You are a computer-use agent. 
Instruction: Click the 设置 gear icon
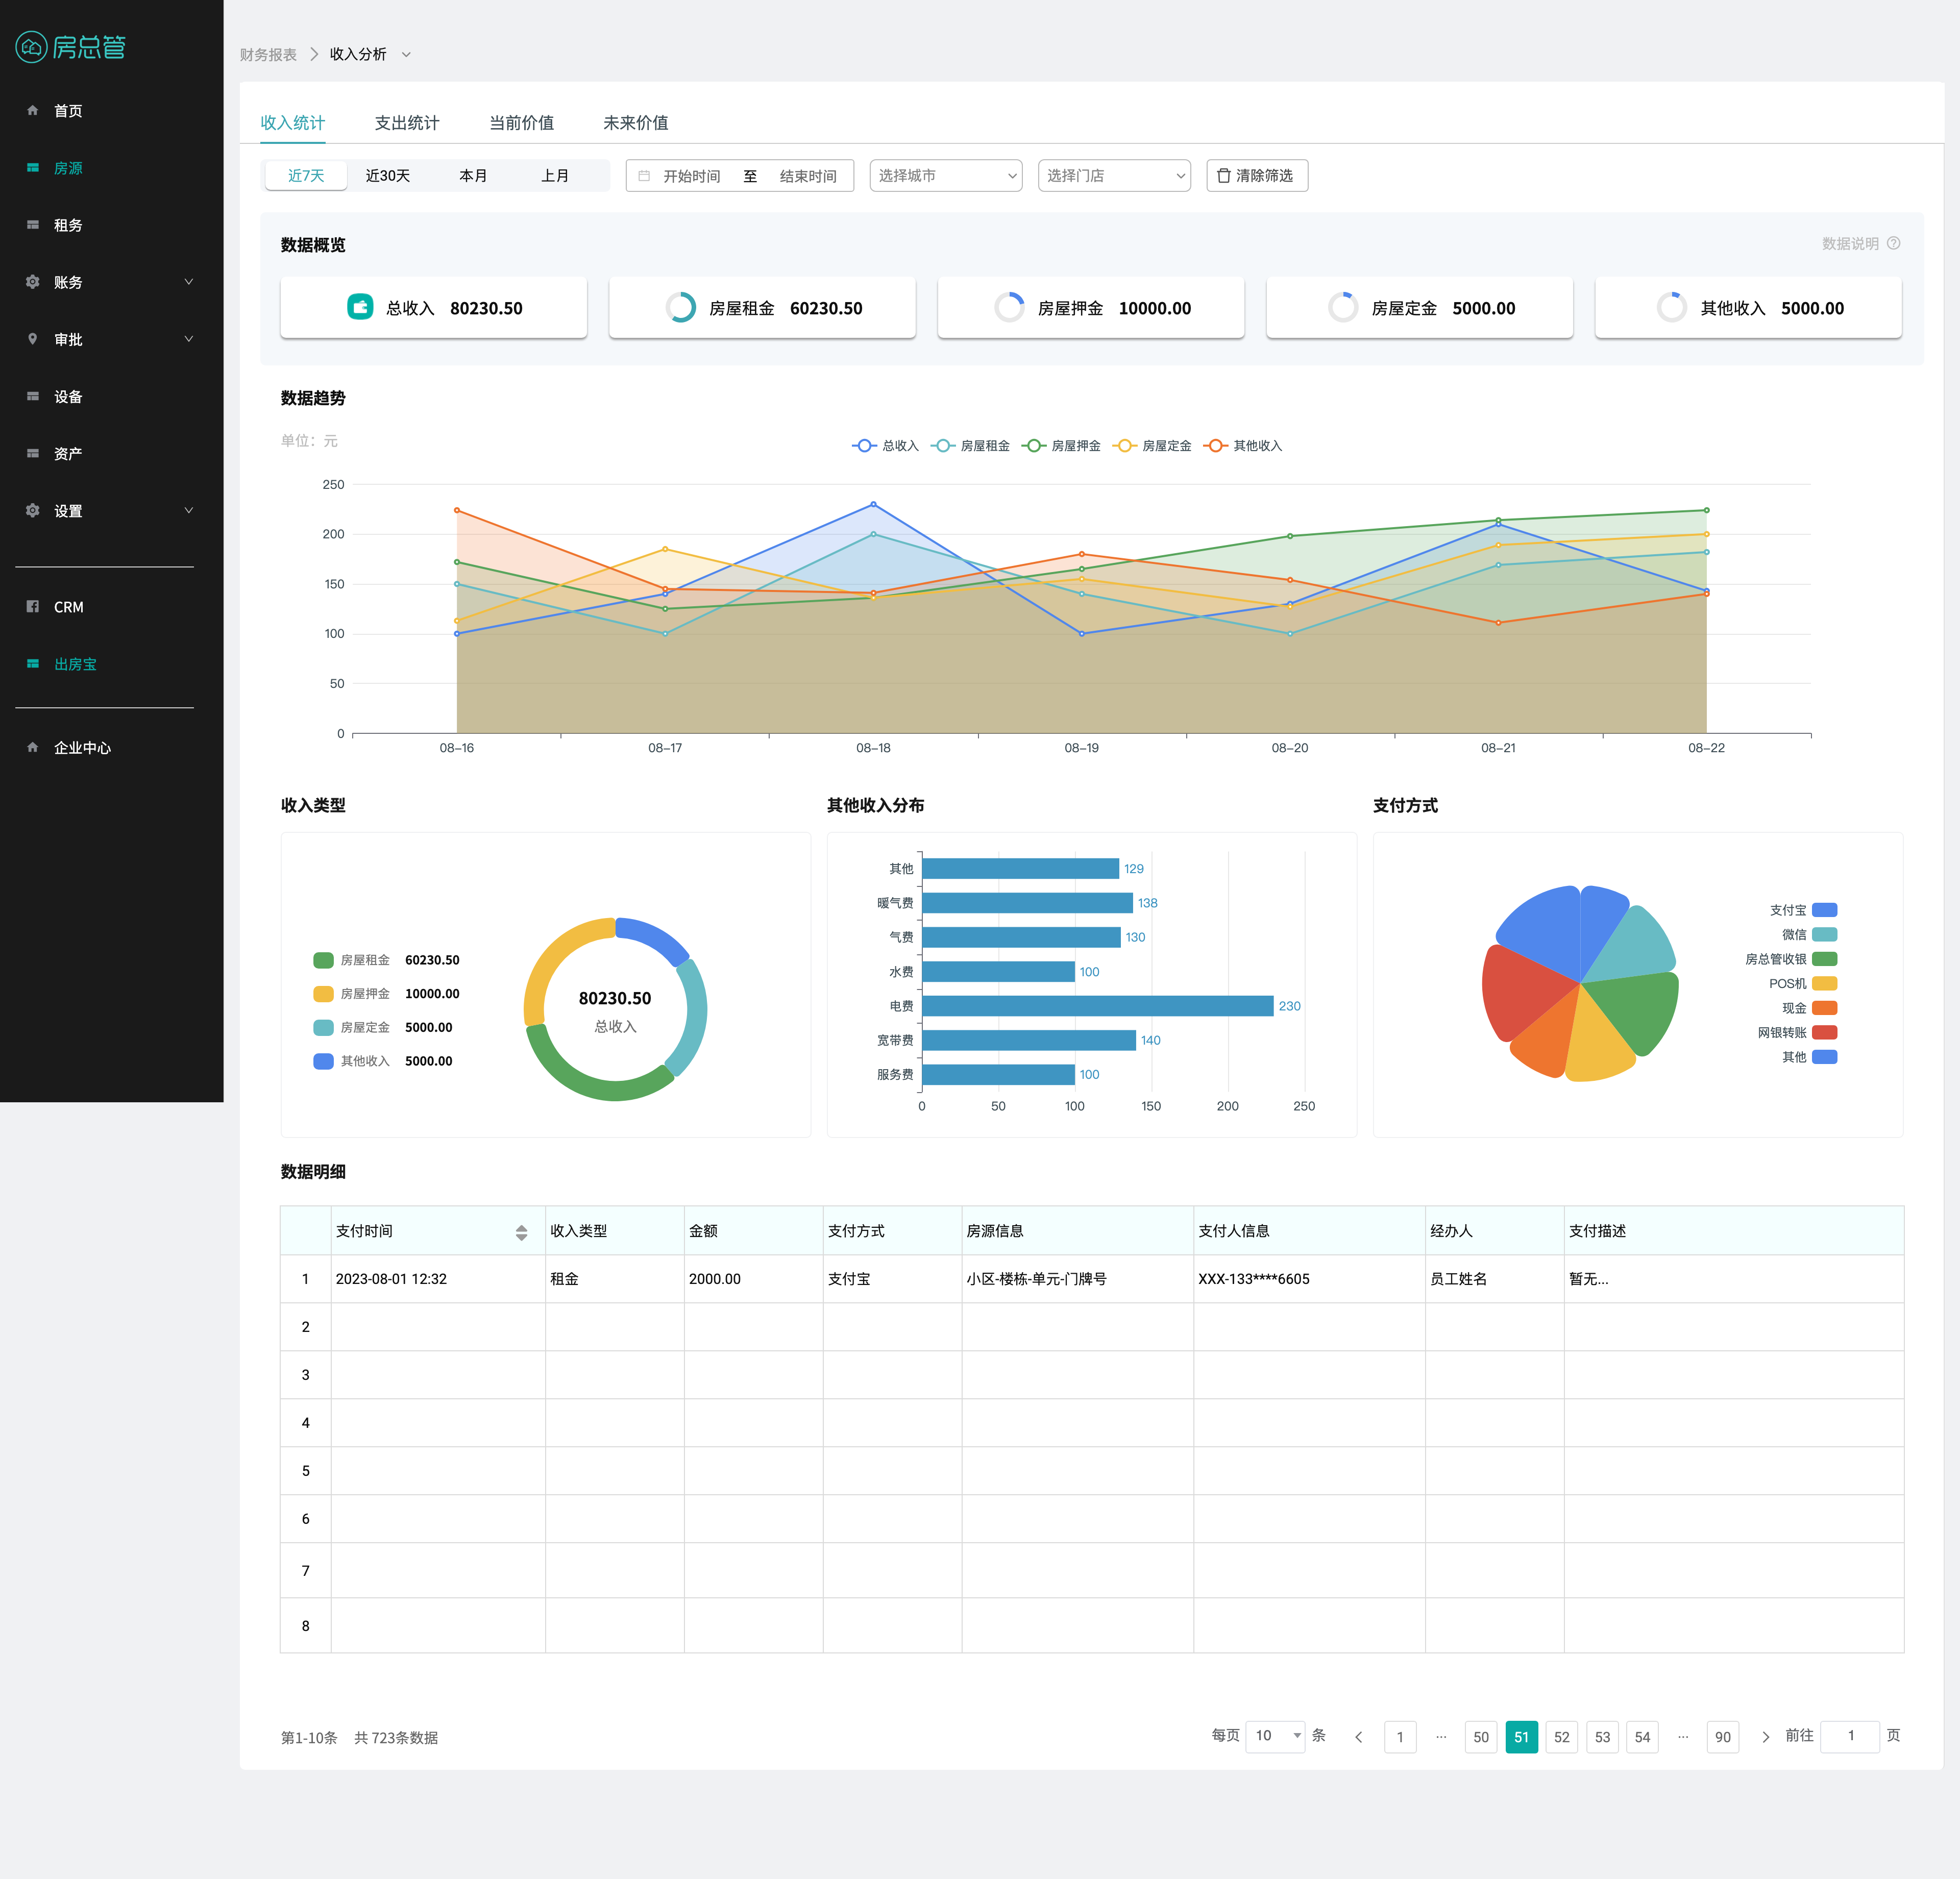pos(33,510)
